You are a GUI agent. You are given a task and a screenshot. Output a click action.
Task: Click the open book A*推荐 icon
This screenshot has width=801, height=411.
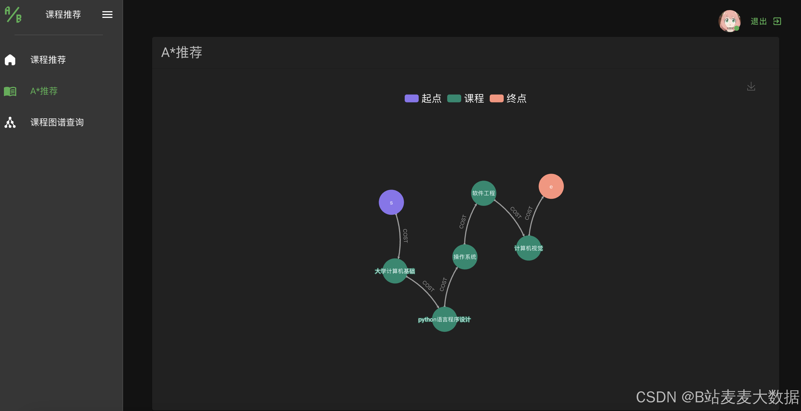[10, 91]
